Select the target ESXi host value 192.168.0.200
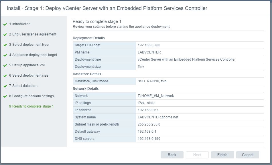This screenshot has width=272, height=165. tap(149, 45)
